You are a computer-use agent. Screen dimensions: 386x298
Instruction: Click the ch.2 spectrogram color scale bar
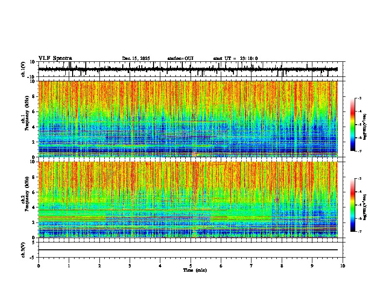click(x=352, y=205)
